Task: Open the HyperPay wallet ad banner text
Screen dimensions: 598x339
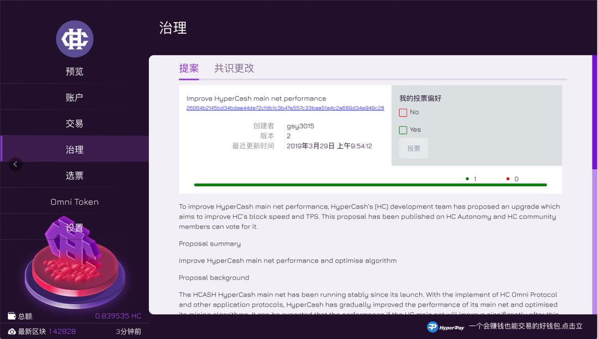Action: tap(525, 326)
